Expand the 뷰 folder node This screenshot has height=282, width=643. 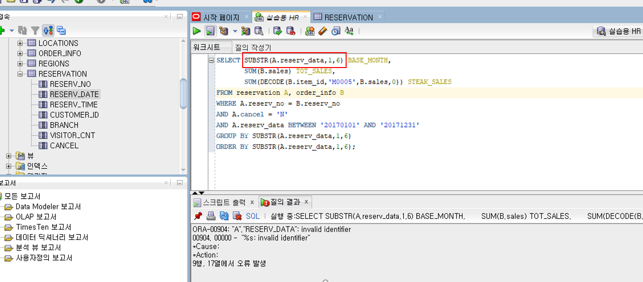pyautogui.click(x=8, y=156)
